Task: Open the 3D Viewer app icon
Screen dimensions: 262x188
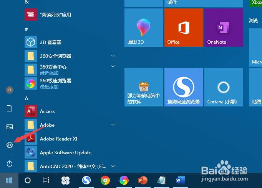Action: [x=31, y=42]
